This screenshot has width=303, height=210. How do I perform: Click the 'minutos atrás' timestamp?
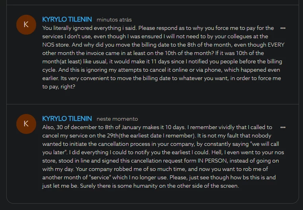pyautogui.click(x=114, y=20)
